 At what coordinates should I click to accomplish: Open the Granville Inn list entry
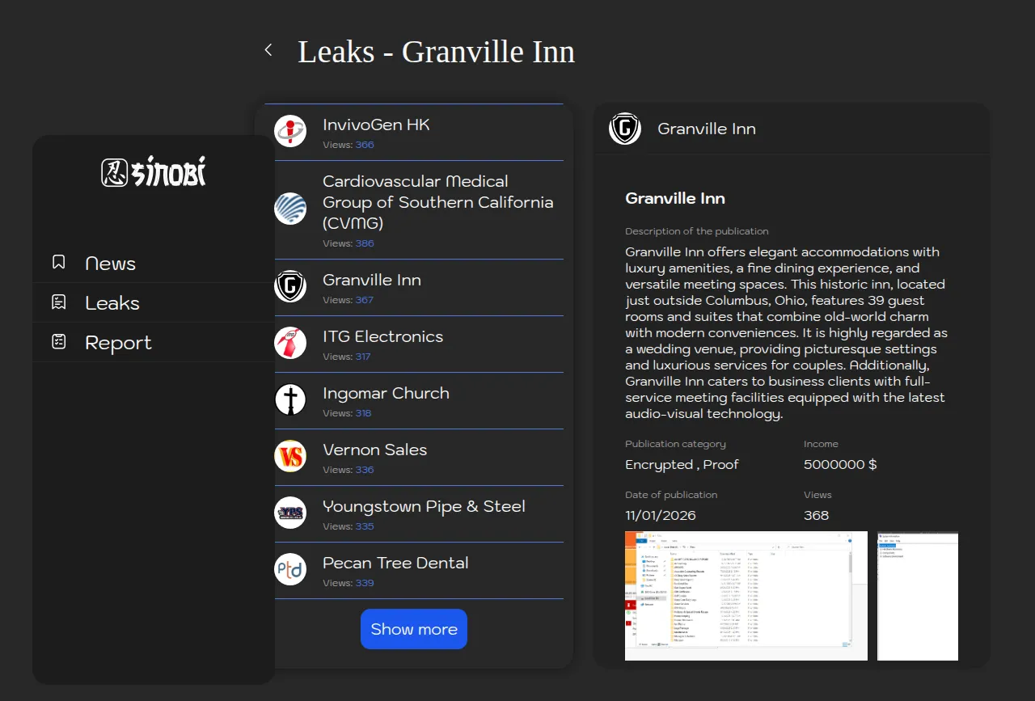[372, 281]
